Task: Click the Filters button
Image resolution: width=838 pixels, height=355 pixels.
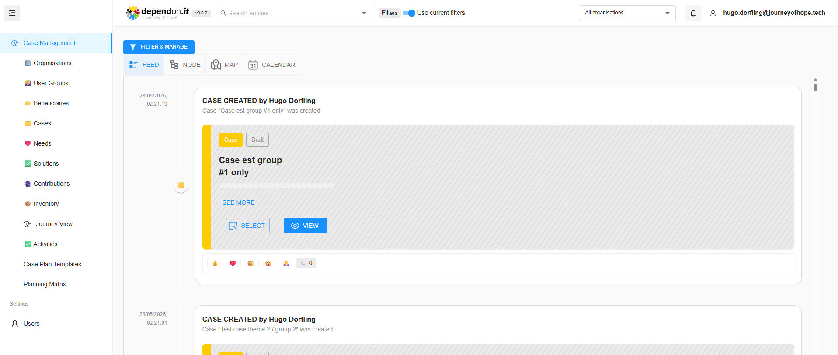Action: coord(389,13)
